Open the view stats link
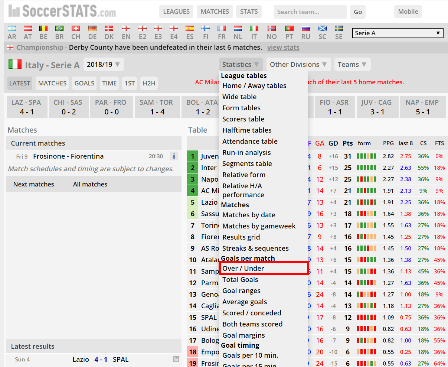The width and height of the screenshot is (448, 367). pyautogui.click(x=283, y=47)
